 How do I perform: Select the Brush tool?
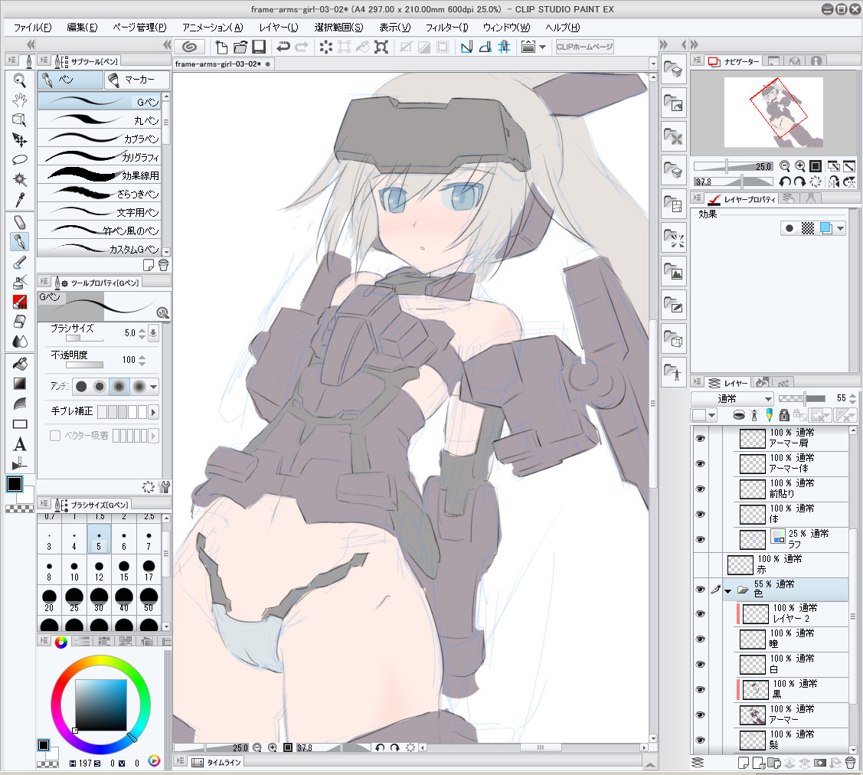pyautogui.click(x=20, y=262)
